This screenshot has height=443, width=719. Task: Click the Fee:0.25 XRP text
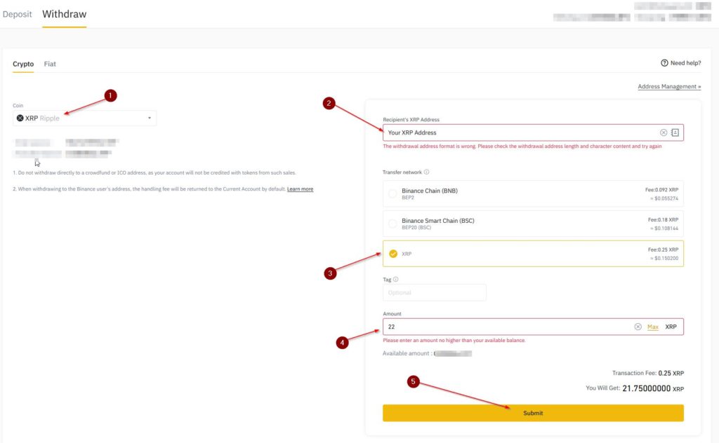pos(663,250)
